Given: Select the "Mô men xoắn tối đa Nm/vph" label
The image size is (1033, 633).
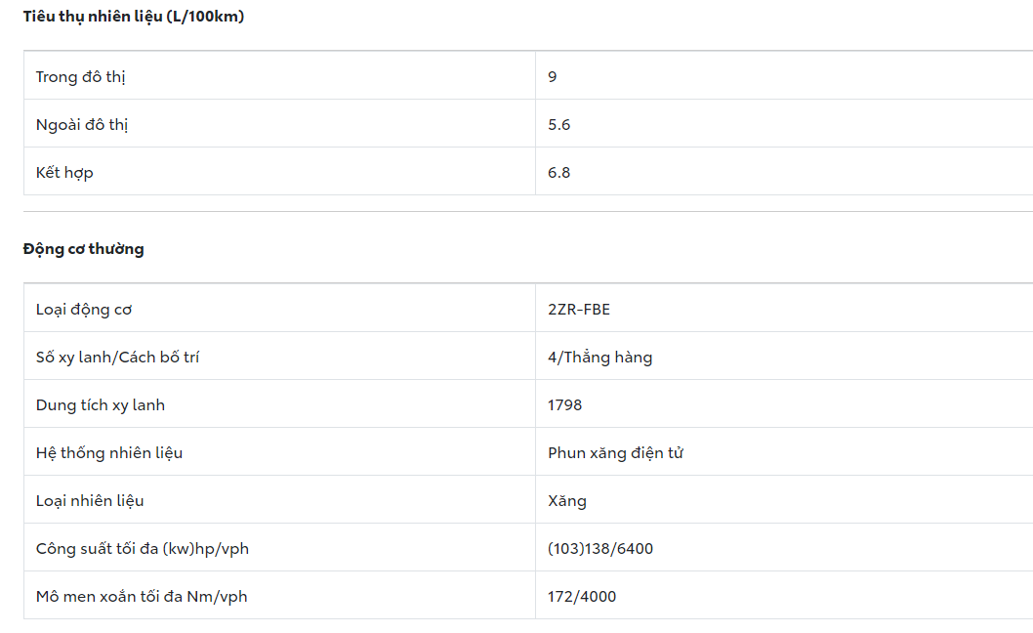Looking at the screenshot, I should [142, 597].
